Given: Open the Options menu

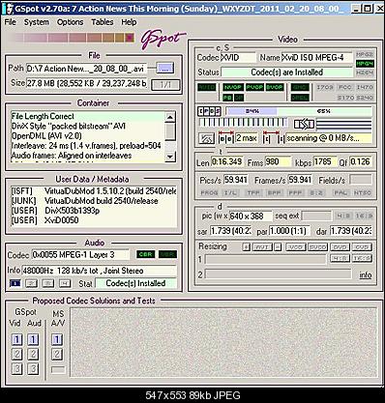Looking at the screenshot, I should point(70,22).
